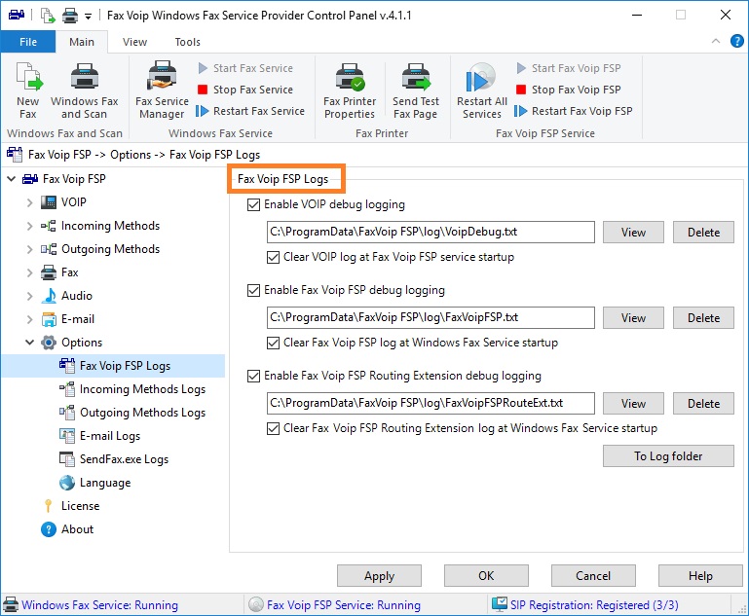
Task: Switch to the Main tab
Action: (x=82, y=42)
